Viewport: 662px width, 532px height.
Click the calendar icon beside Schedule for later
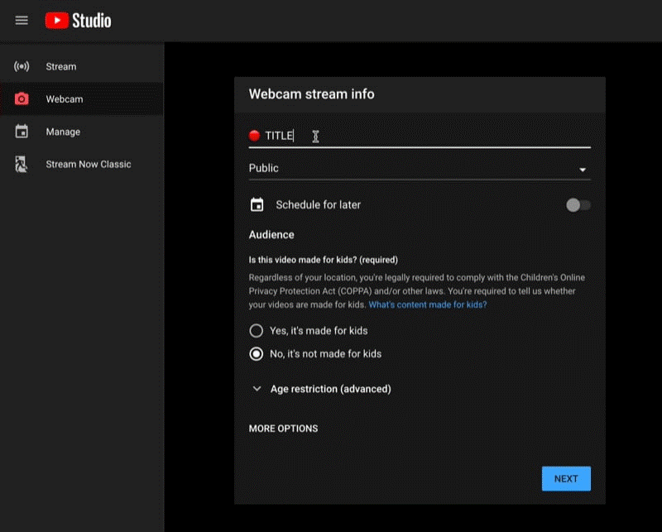257,204
